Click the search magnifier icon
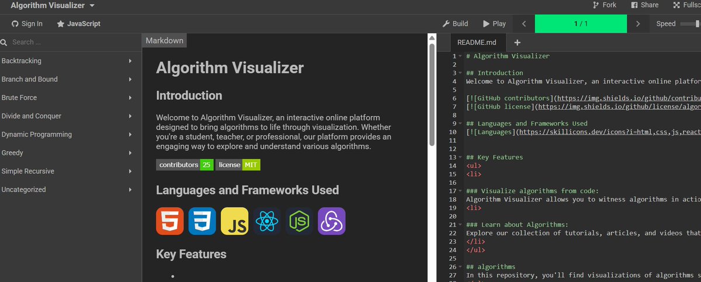This screenshot has height=282, width=701. pyautogui.click(x=4, y=42)
